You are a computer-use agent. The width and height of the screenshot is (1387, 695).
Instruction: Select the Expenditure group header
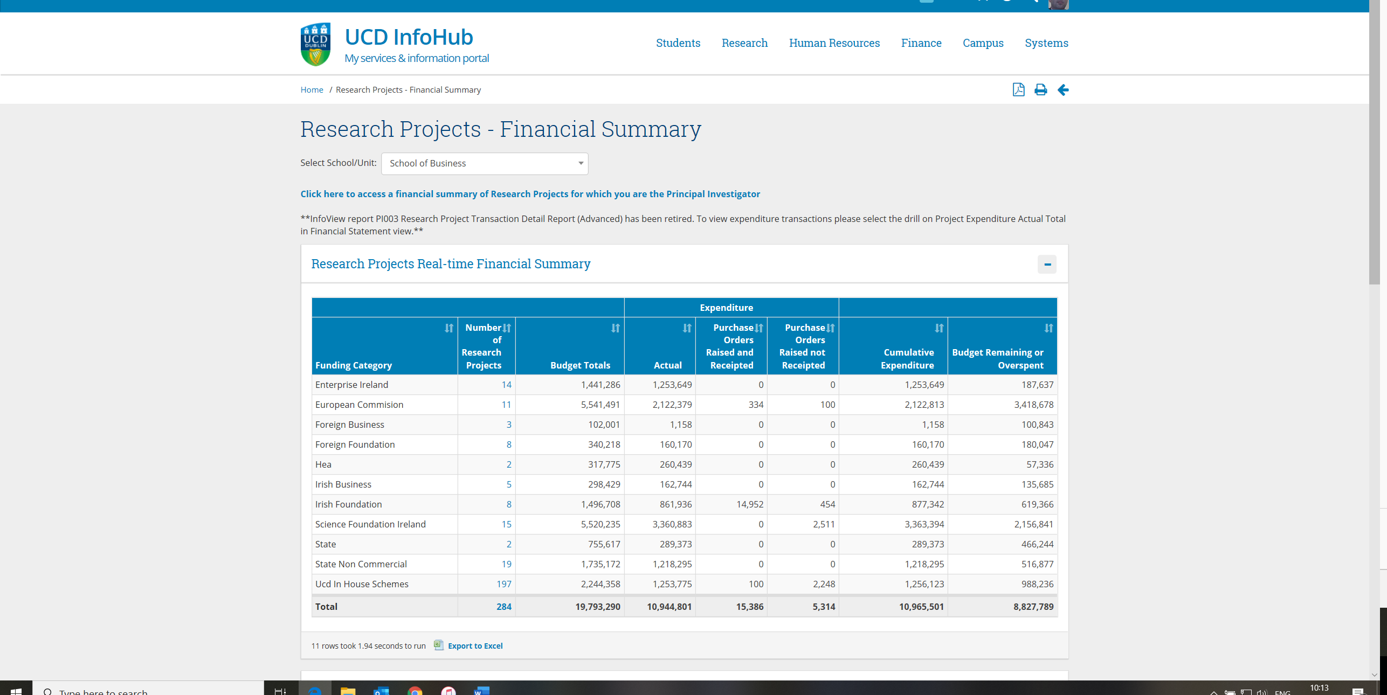[x=726, y=308]
